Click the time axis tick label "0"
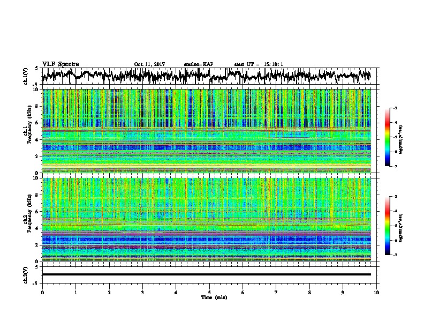The width and height of the screenshot is (424, 328). point(42,292)
